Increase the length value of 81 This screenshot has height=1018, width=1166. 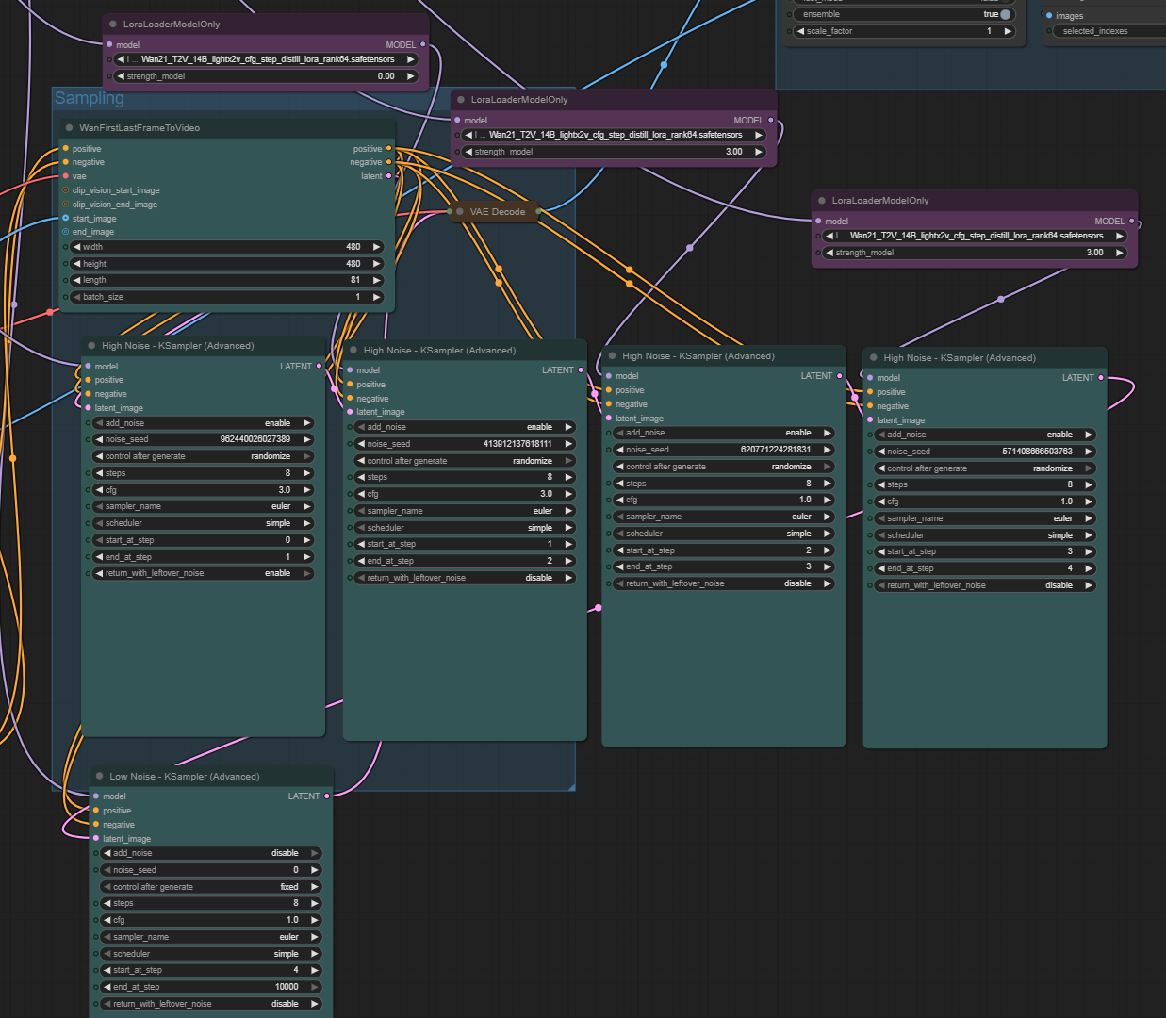click(x=376, y=280)
